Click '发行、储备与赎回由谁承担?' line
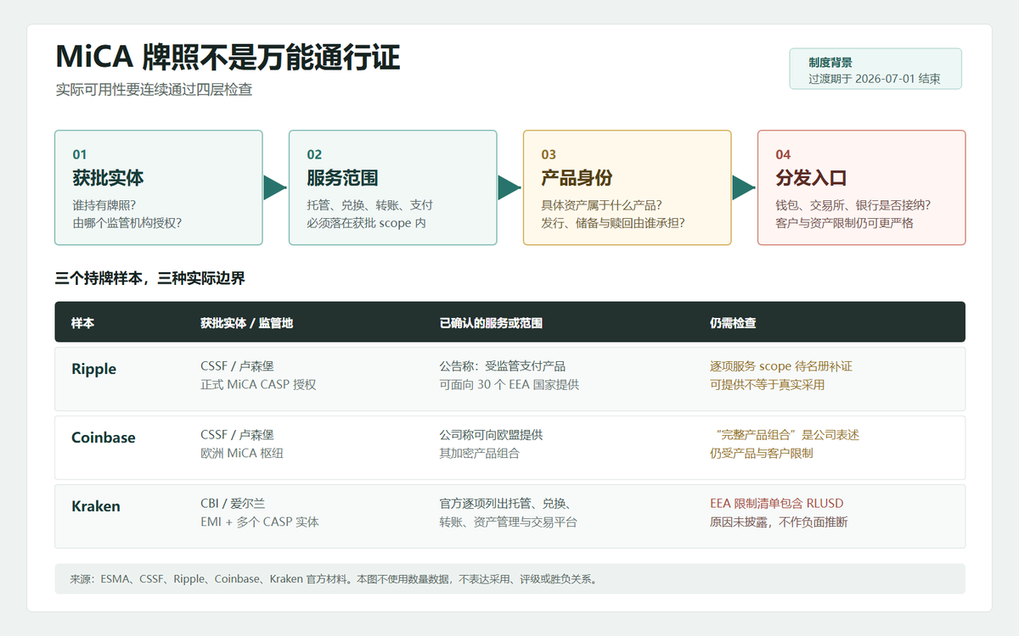This screenshot has height=636, width=1019. [613, 223]
